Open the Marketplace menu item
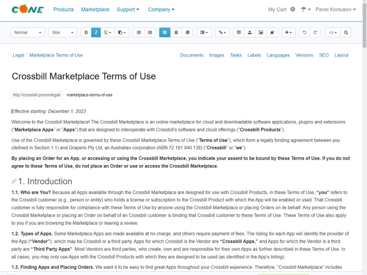367x275 pixels. (95, 10)
